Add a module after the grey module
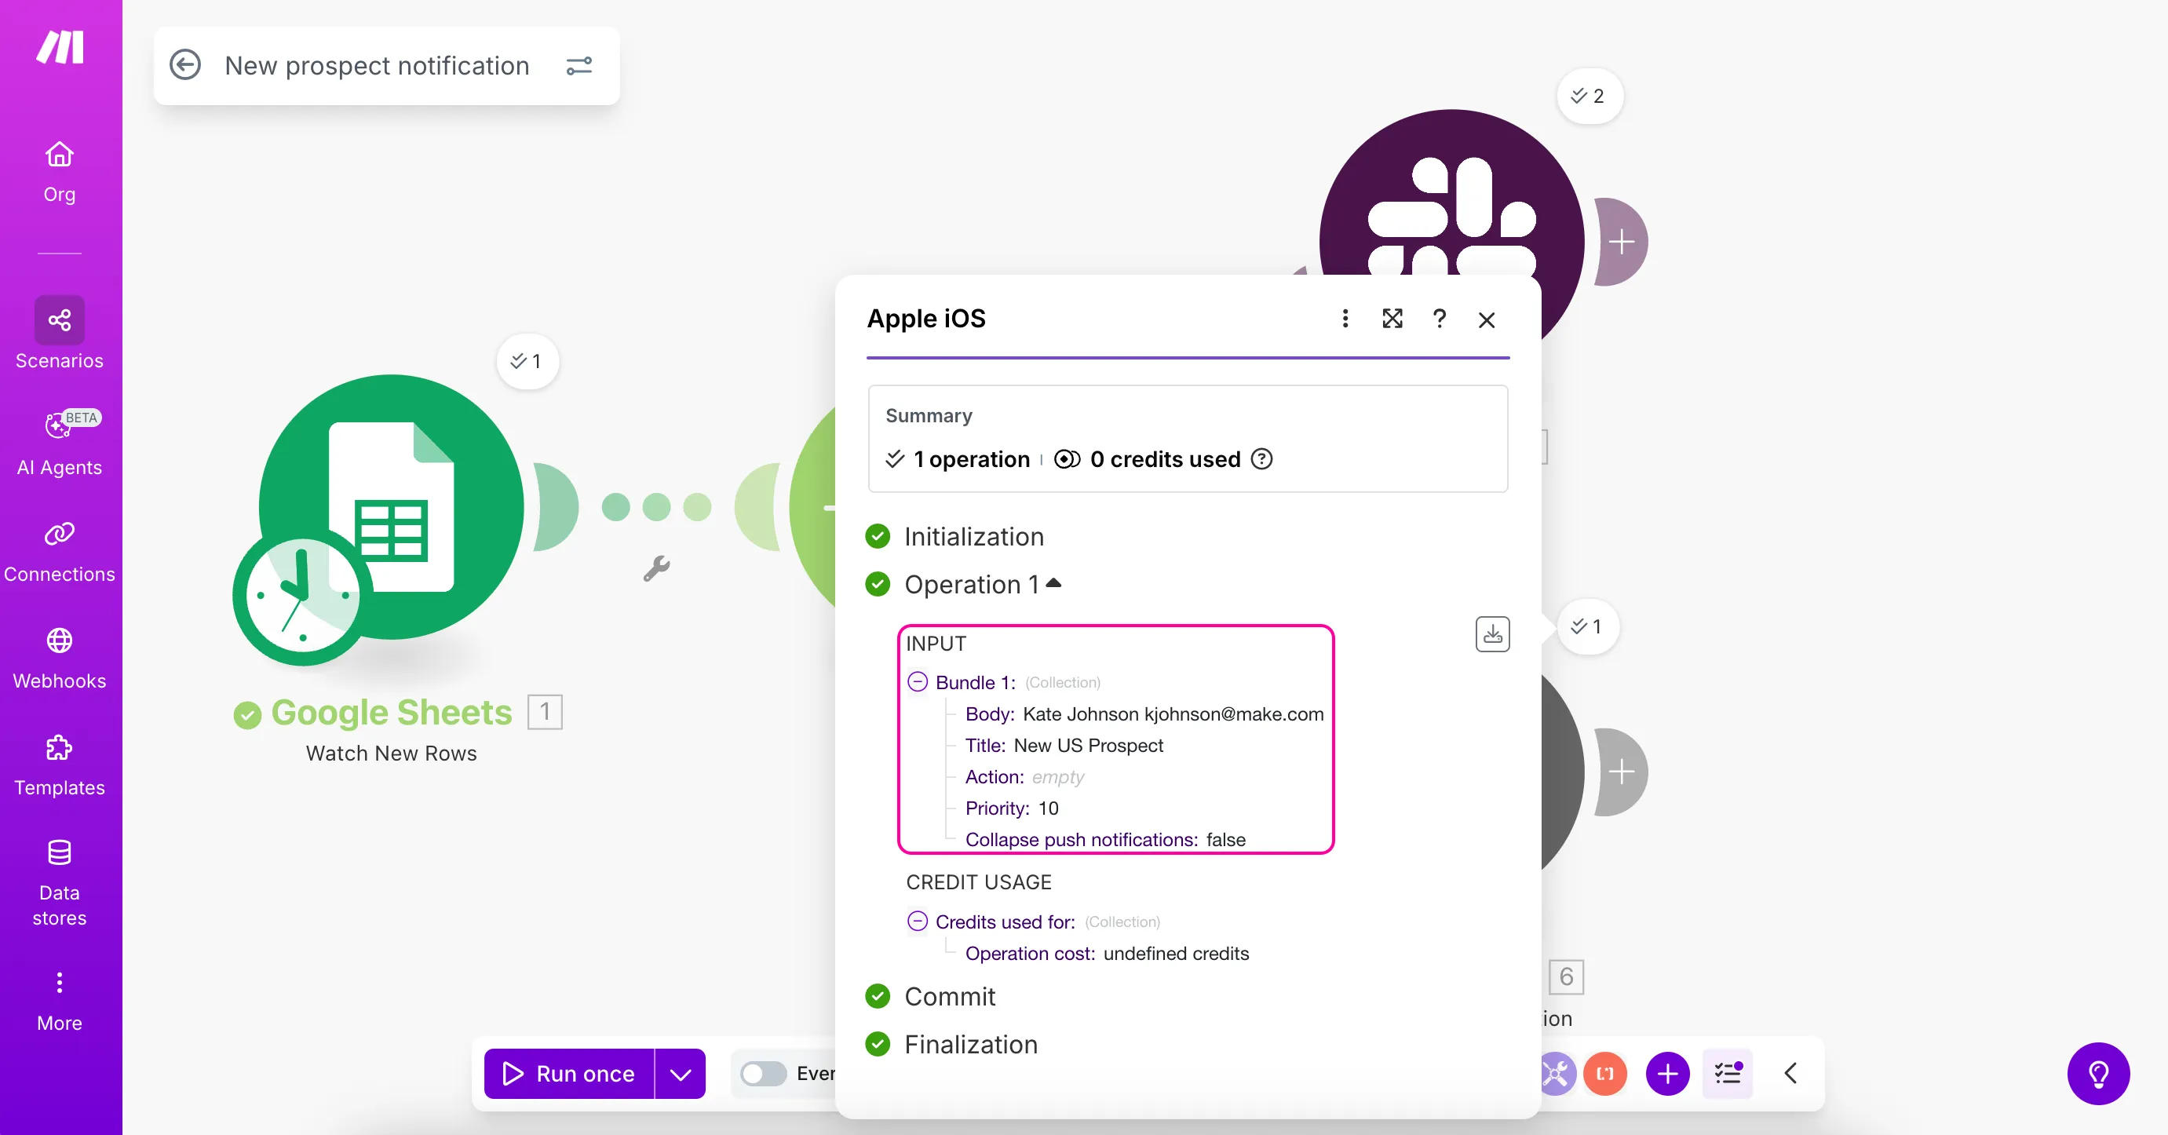This screenshot has width=2168, height=1135. [1622, 772]
